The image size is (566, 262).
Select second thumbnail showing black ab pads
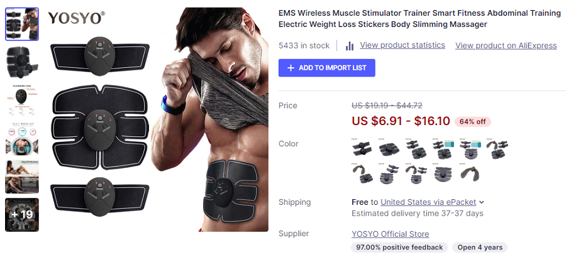[22, 62]
